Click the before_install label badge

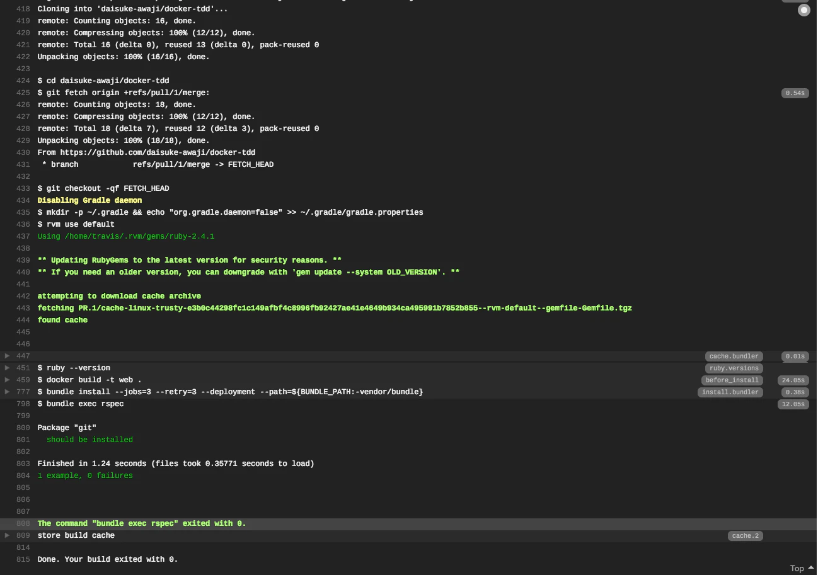click(732, 380)
